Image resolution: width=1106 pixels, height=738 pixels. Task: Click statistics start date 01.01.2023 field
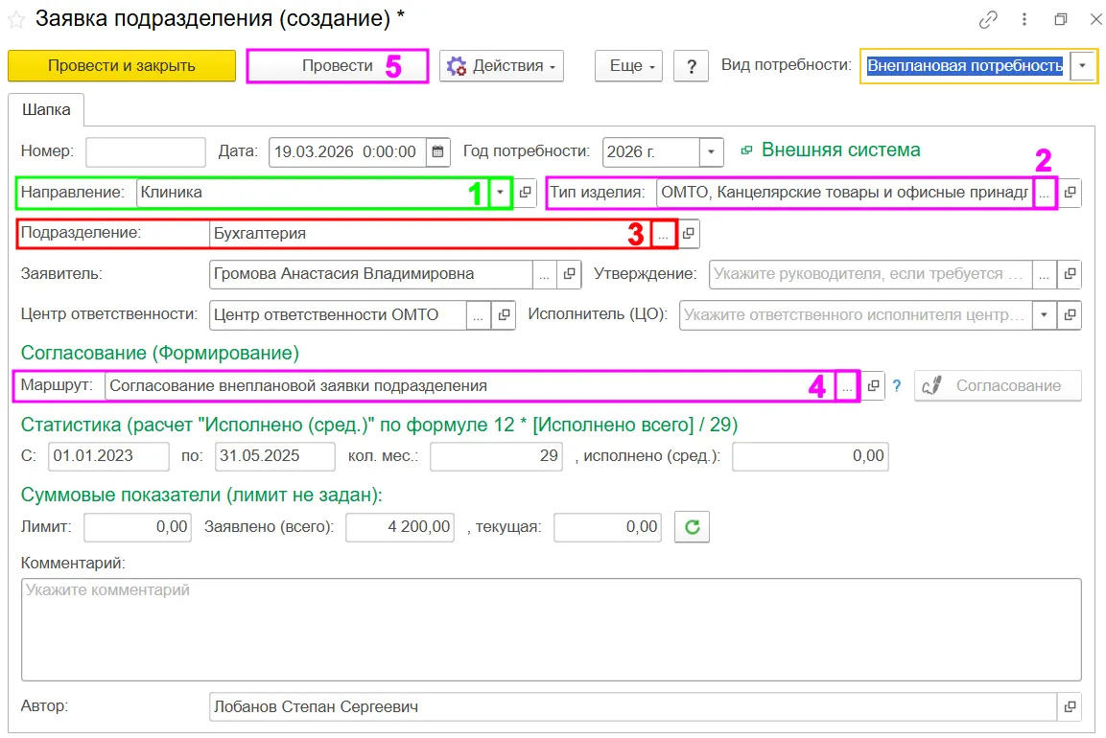(108, 456)
